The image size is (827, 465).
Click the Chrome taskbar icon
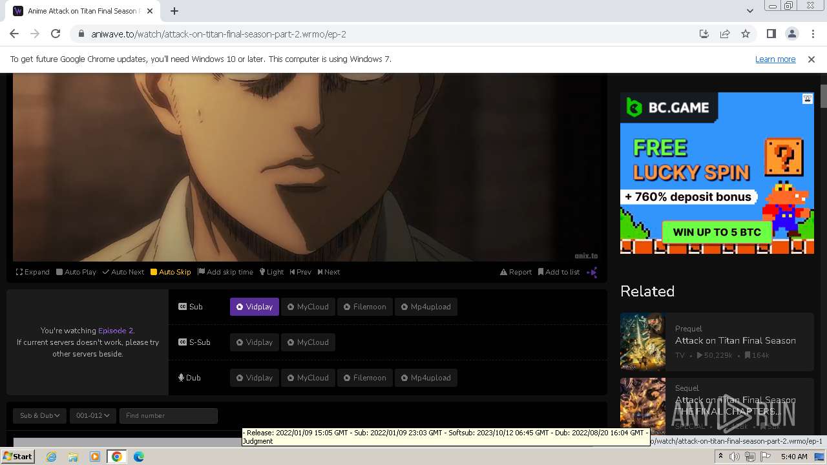click(x=117, y=457)
